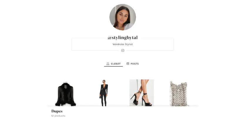Open the black platform heels product

pyautogui.click(x=142, y=93)
